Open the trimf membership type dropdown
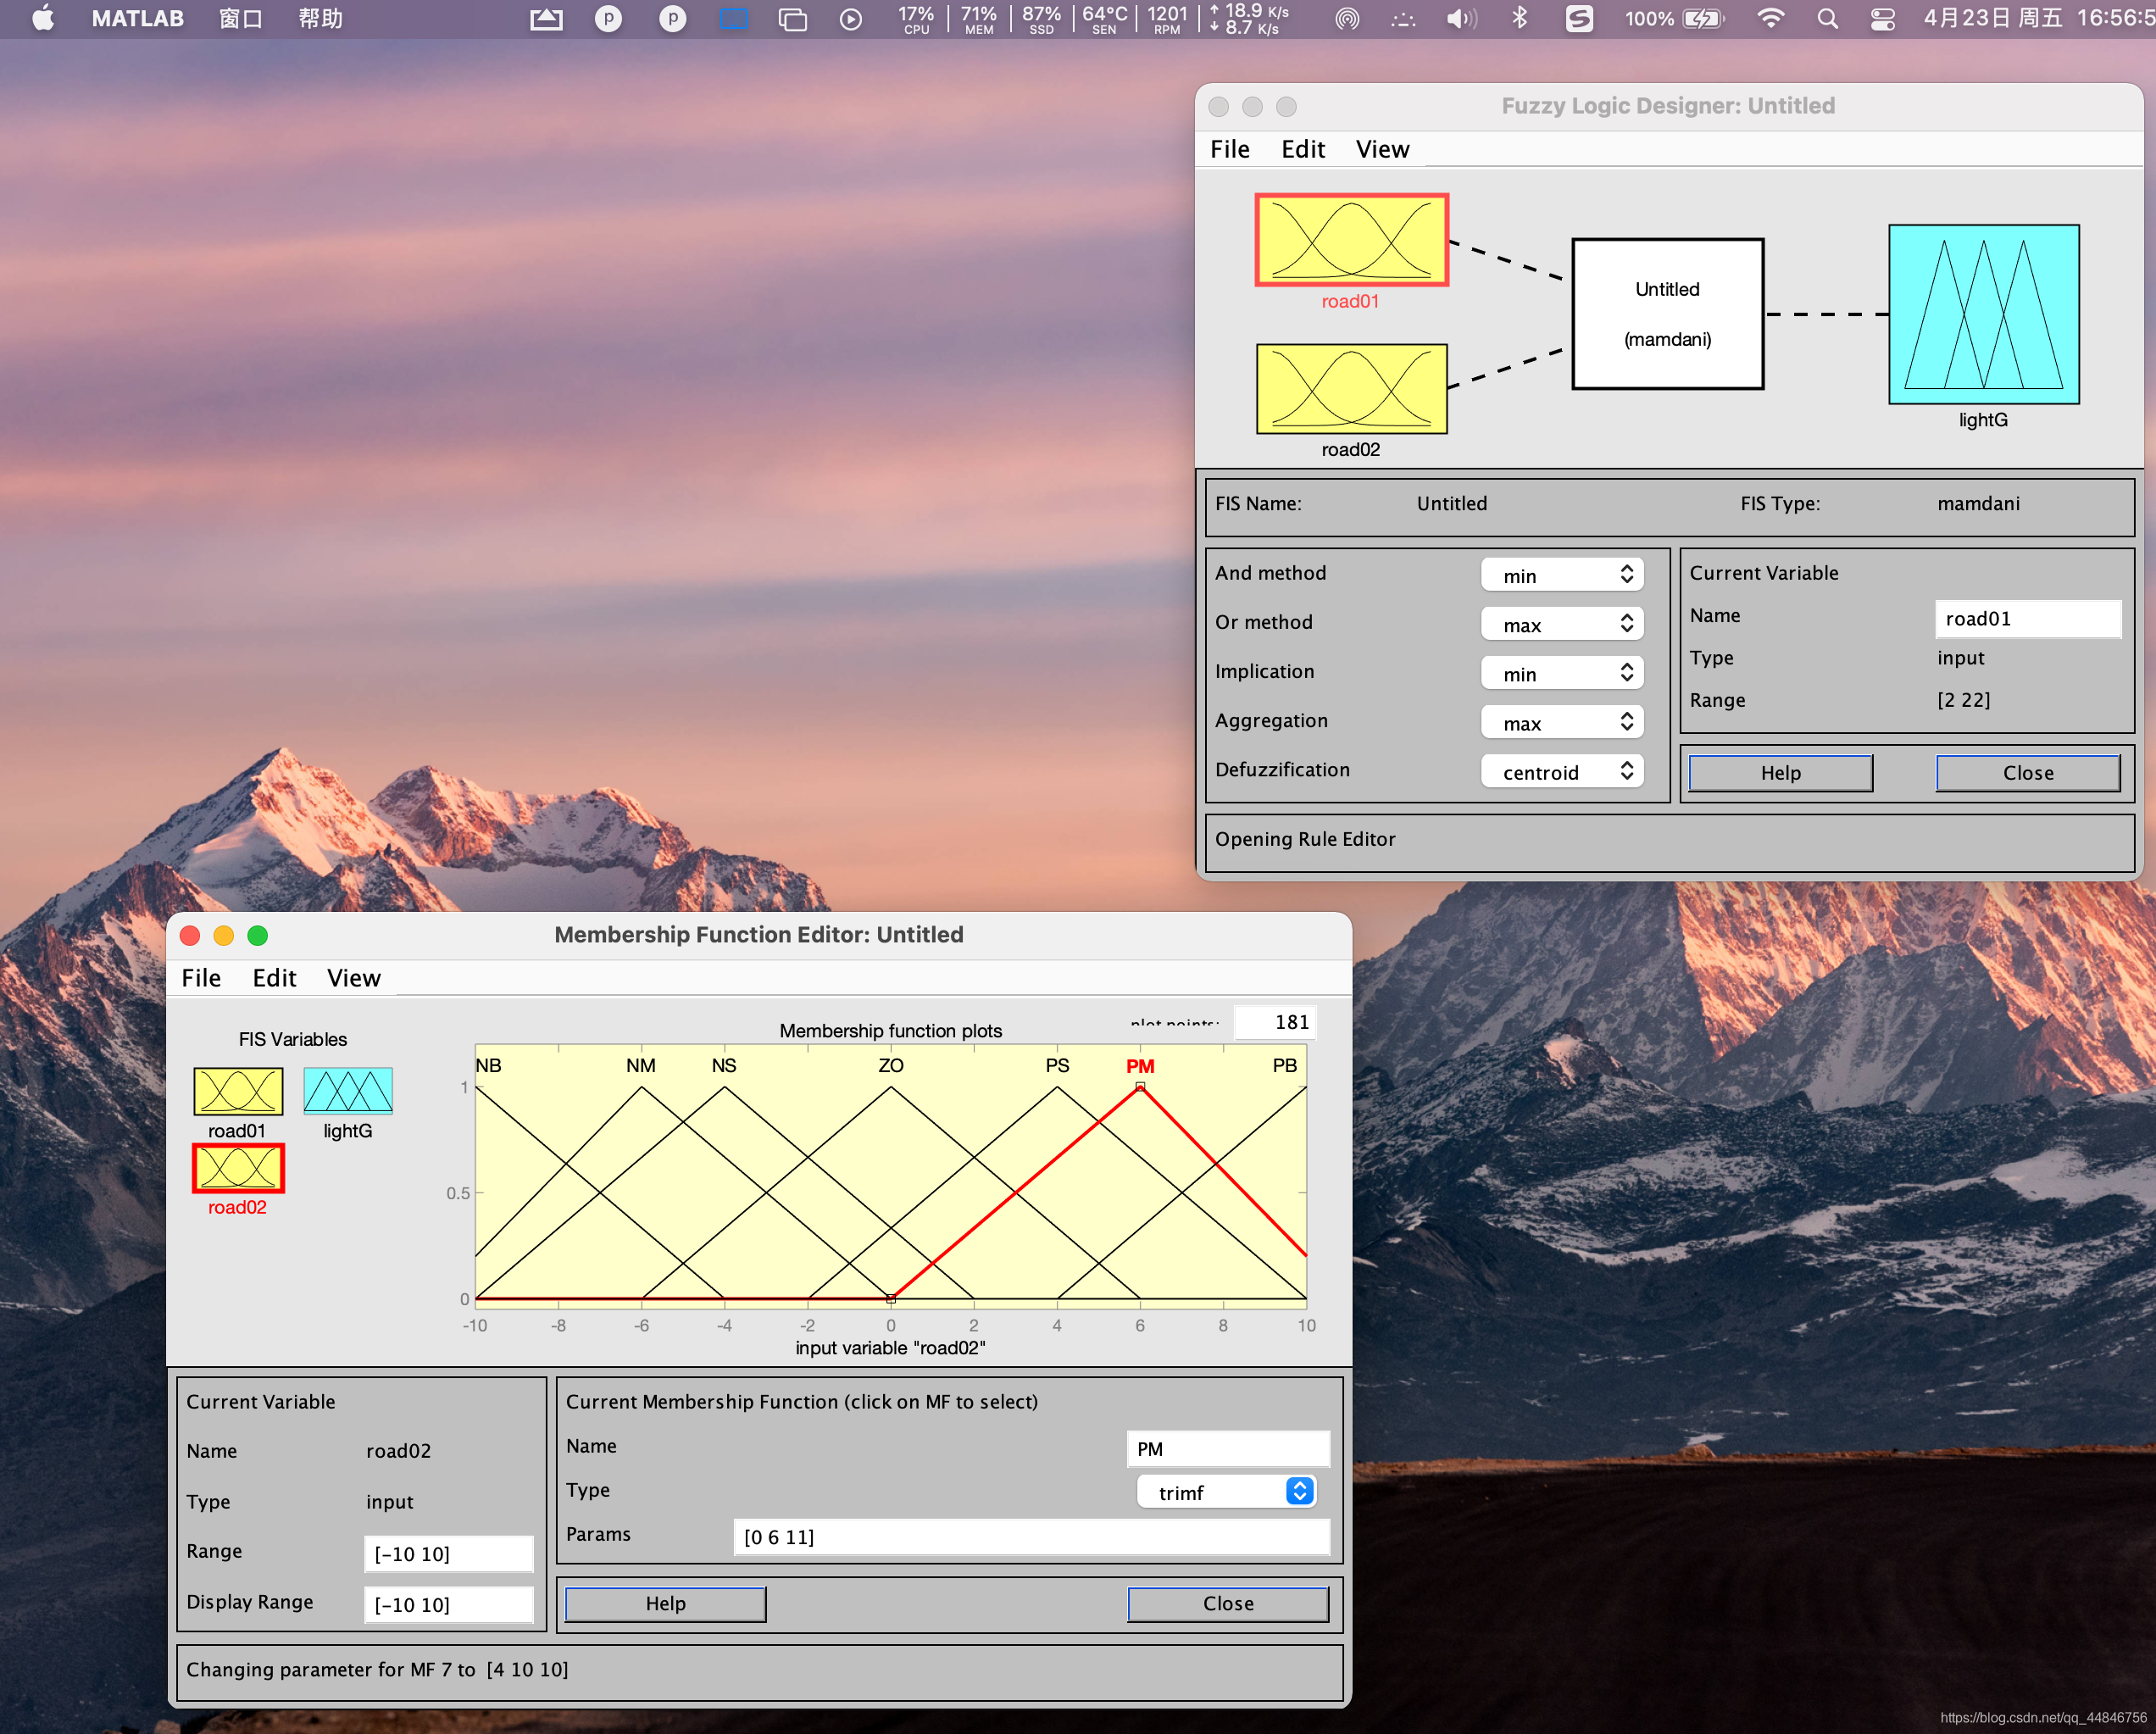Screen dimensions: 2156x1734 pos(1226,1492)
